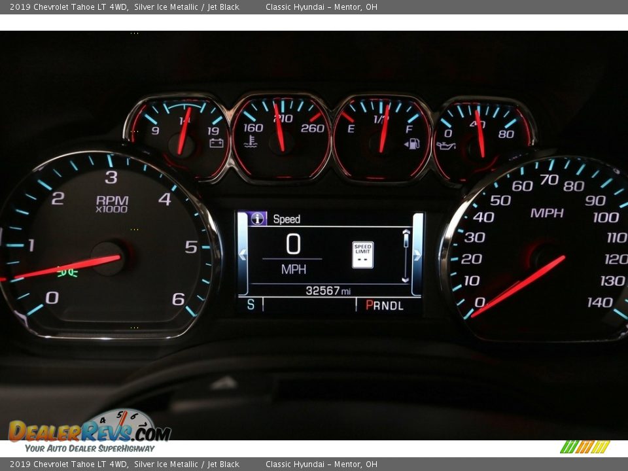Click the 32567 mi odometer reading
This screenshot has width=628, height=471.
(328, 290)
